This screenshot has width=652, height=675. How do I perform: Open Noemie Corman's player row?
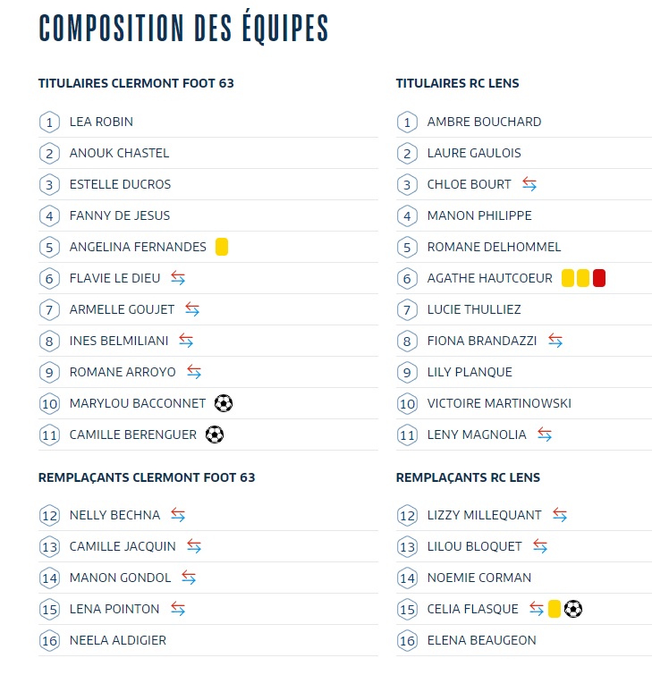coord(479,578)
